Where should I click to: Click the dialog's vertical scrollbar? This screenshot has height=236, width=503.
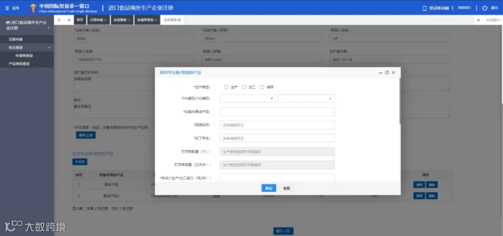coord(400,101)
